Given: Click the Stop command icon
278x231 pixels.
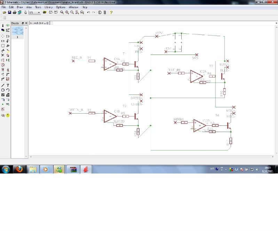Looking at the screenshot, I should coord(100,13).
